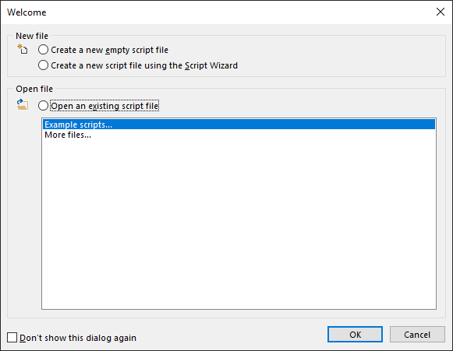
Task: Select the radio circle for new empty script file
Action: pyautogui.click(x=43, y=50)
